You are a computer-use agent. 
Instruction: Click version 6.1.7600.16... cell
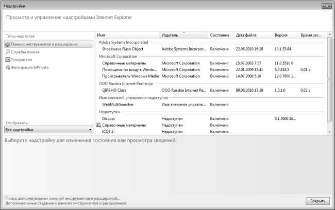(x=285, y=118)
